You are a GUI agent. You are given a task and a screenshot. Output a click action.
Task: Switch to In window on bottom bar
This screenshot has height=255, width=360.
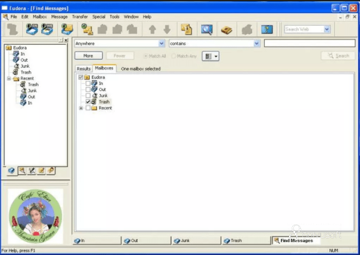pyautogui.click(x=97, y=240)
